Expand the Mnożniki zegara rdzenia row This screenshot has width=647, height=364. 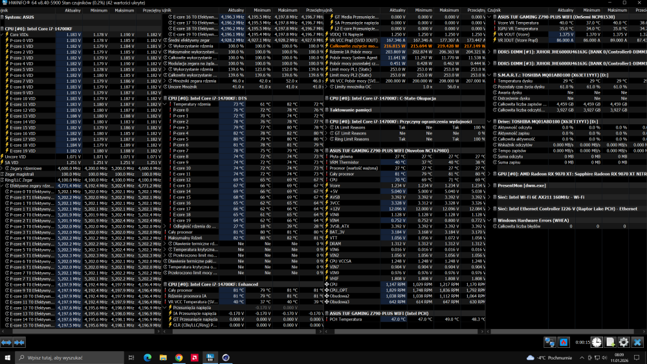point(166,81)
